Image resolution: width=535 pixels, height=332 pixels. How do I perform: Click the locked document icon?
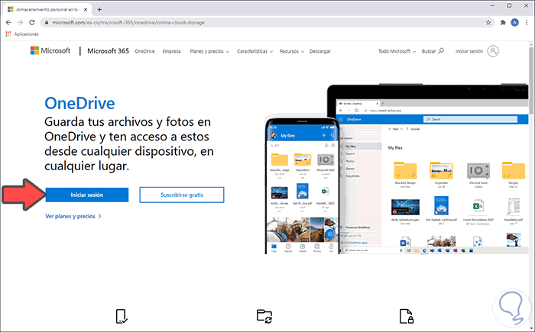(407, 316)
